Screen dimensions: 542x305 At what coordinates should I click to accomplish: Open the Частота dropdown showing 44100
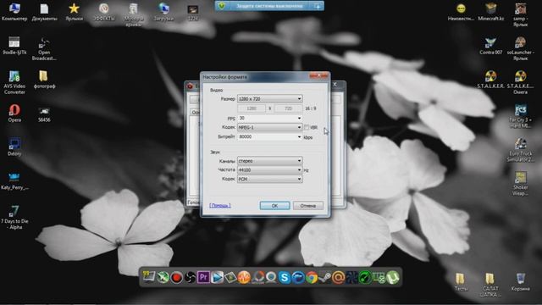coord(269,170)
